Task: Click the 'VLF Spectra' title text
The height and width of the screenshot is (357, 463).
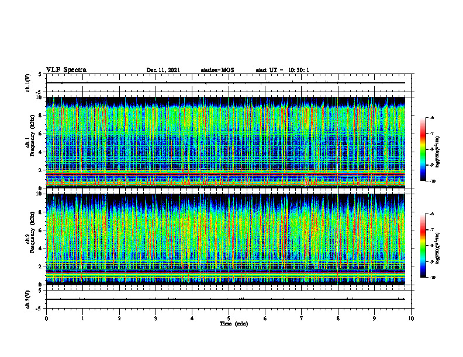Action: click(66, 70)
